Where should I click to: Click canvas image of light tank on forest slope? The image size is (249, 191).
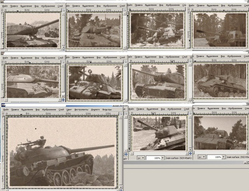220,81
